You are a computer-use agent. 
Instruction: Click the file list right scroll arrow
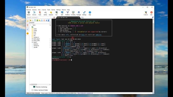pos(50,84)
